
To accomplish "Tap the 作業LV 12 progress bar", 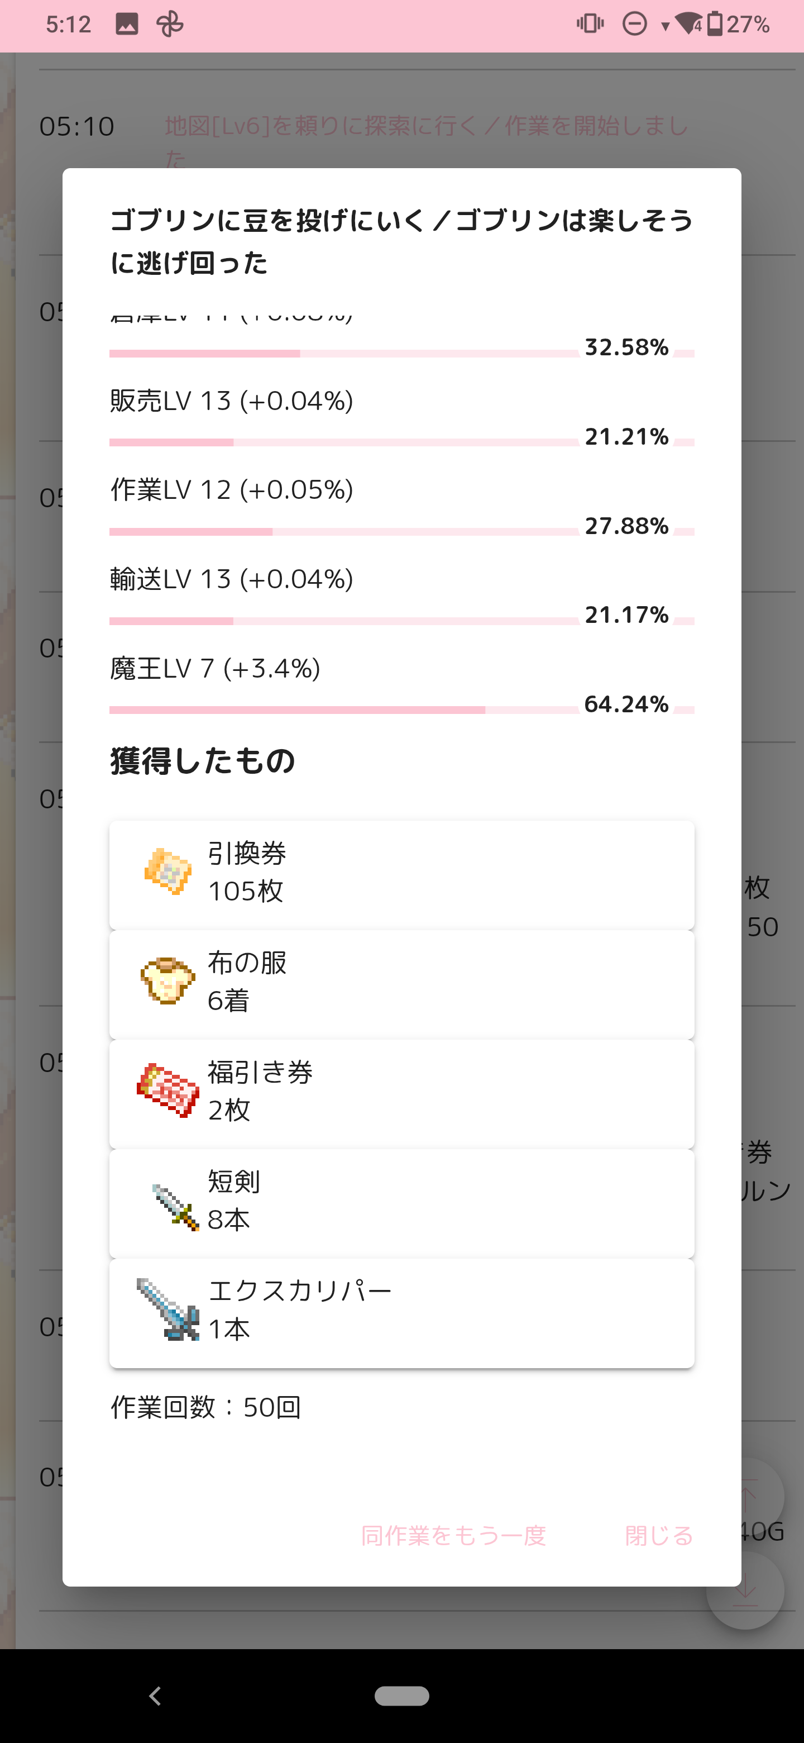I will point(344,532).
